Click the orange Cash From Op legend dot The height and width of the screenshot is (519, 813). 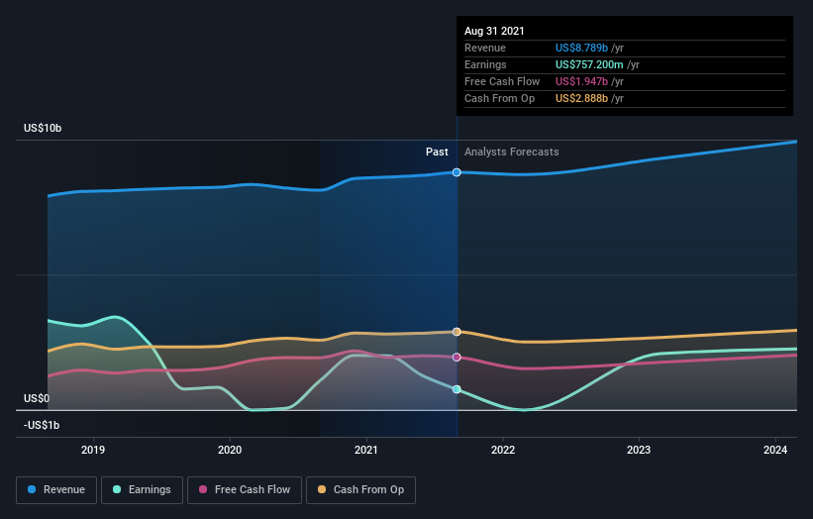coord(322,489)
